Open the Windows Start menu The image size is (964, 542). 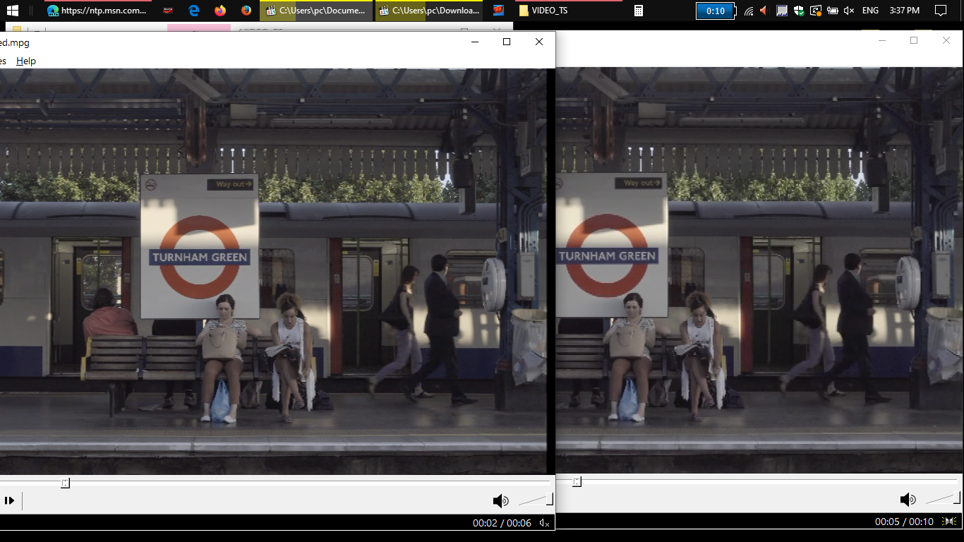[13, 11]
